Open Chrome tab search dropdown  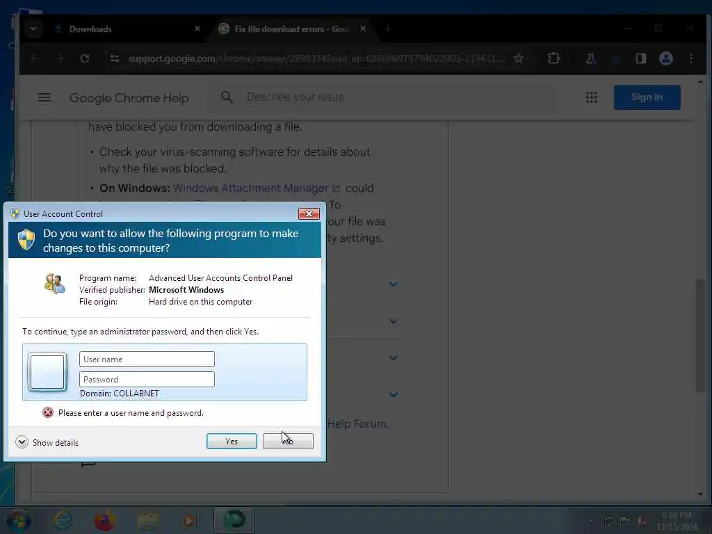pyautogui.click(x=33, y=29)
